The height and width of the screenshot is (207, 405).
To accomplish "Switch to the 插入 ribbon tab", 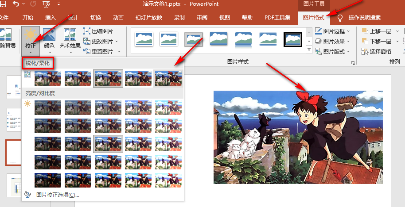I will (x=51, y=18).
